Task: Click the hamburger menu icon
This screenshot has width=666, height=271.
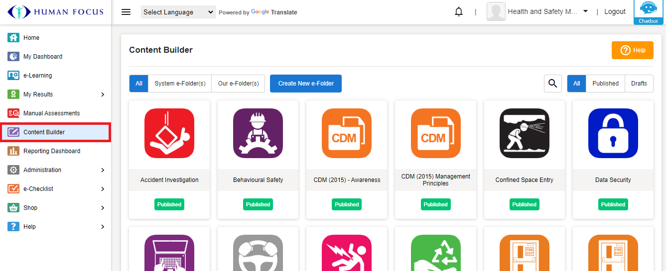Action: click(126, 12)
